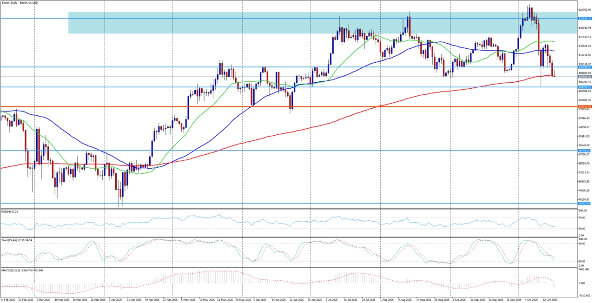Click the 124755.95 top price scale value
Image resolution: width=595 pixels, height=303 pixels.
pyautogui.click(x=585, y=10)
